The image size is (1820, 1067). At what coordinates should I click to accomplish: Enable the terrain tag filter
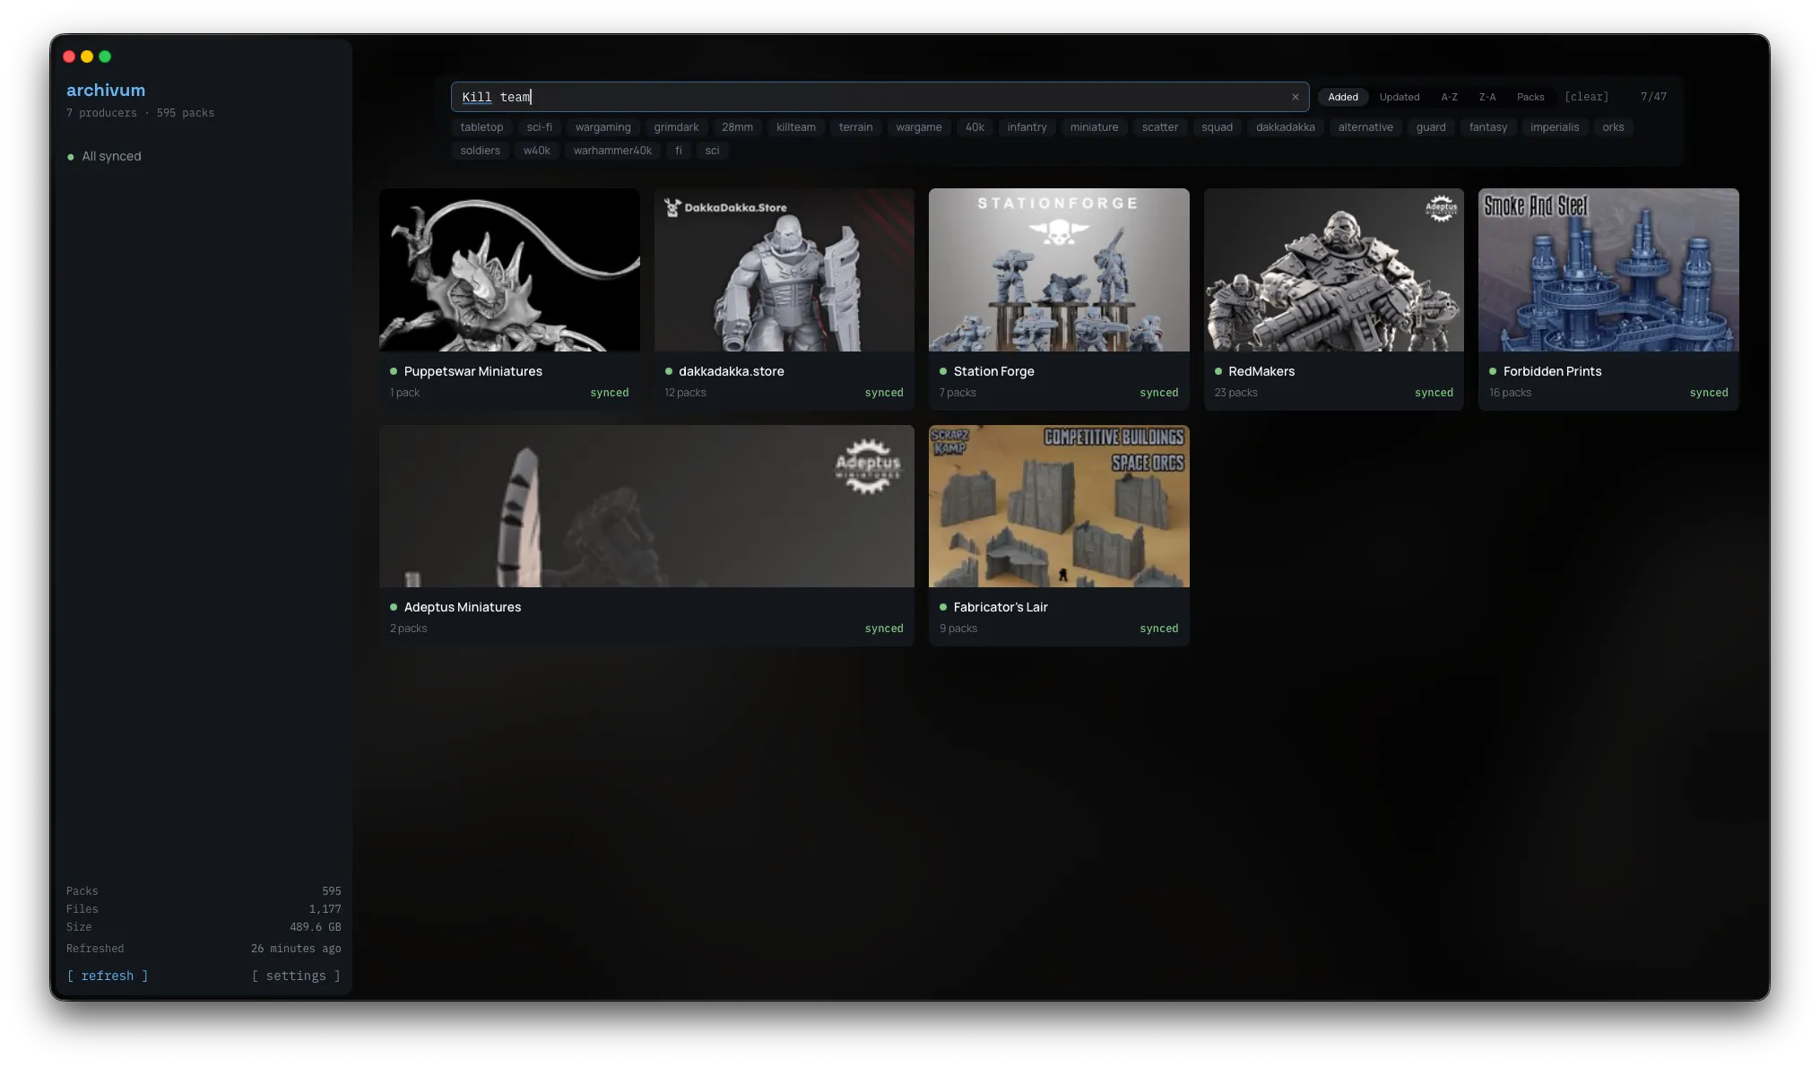(x=855, y=127)
